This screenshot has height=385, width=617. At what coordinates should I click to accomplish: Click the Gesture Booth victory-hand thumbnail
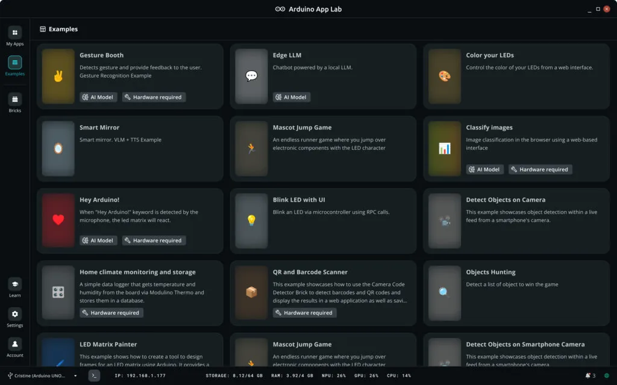pos(58,76)
